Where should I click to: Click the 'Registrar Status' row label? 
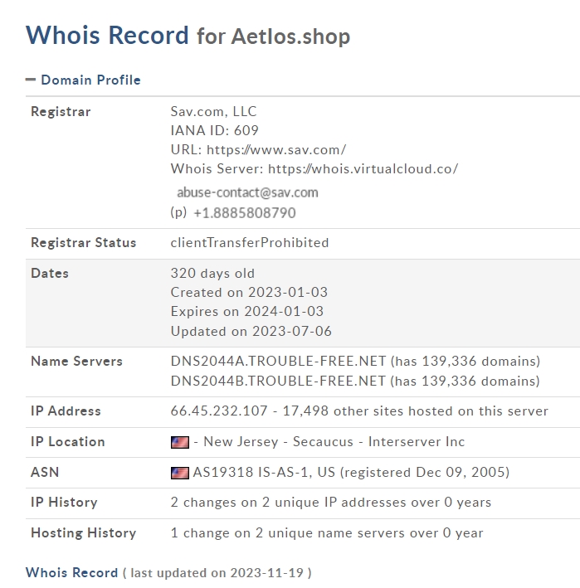pyautogui.click(x=83, y=243)
